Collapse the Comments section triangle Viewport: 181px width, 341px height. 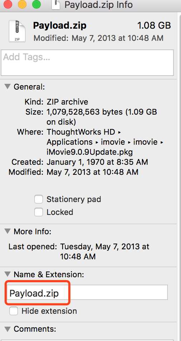8,328
